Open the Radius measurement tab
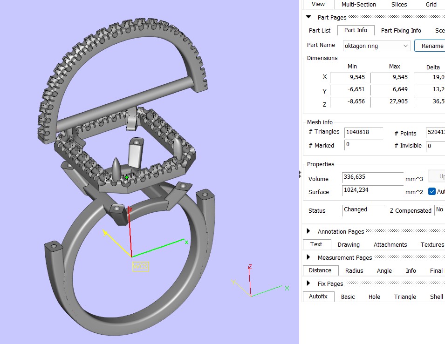The height and width of the screenshot is (344, 445). tap(354, 271)
